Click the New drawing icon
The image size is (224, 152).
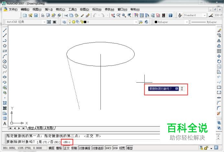pos(25,15)
